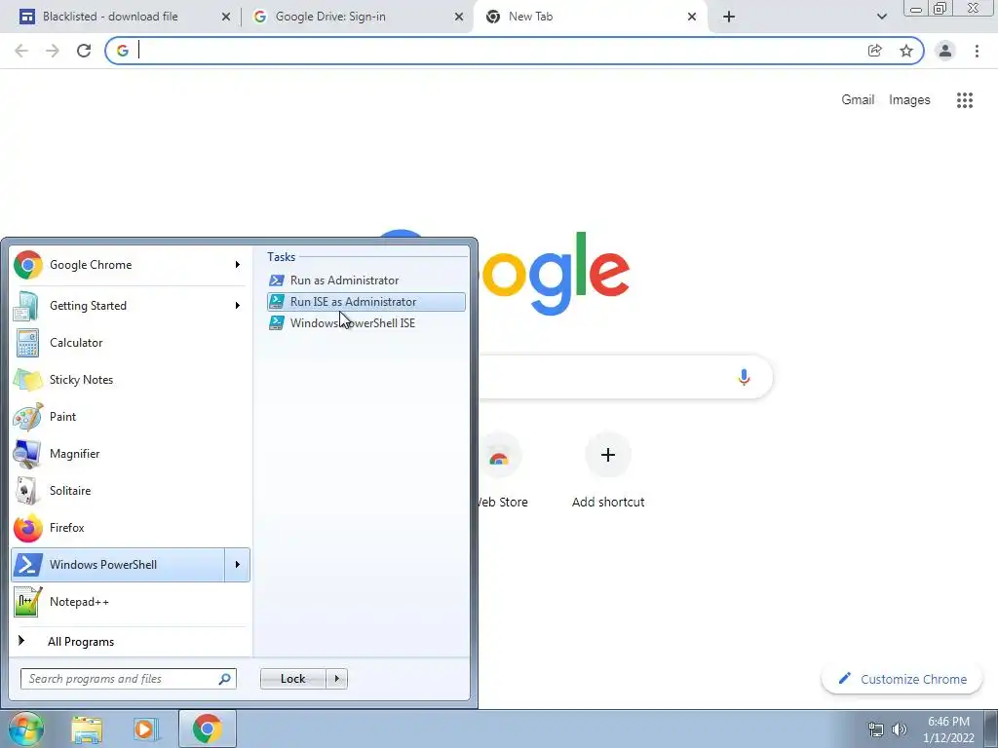Open the Web Store shortcut tile
Image resolution: width=998 pixels, height=748 pixels.
coord(500,472)
